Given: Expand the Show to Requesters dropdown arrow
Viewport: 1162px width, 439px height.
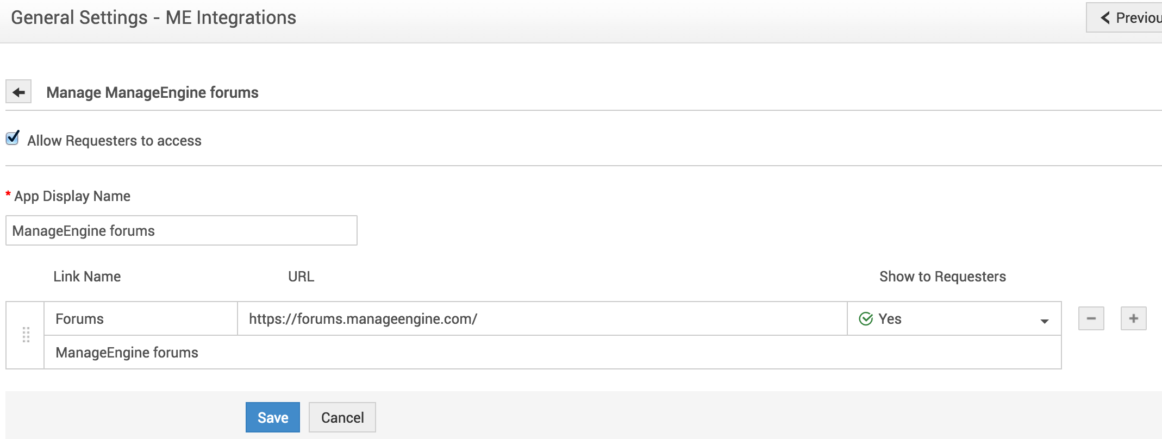Looking at the screenshot, I should (1044, 321).
